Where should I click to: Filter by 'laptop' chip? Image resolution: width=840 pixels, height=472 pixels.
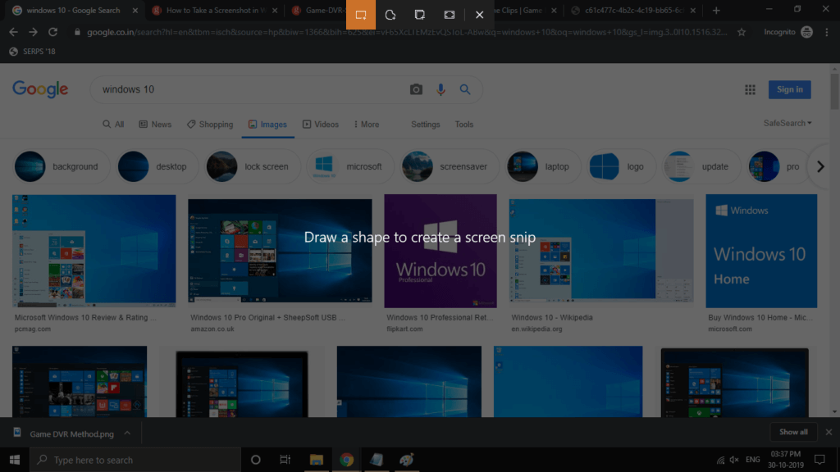tap(543, 166)
